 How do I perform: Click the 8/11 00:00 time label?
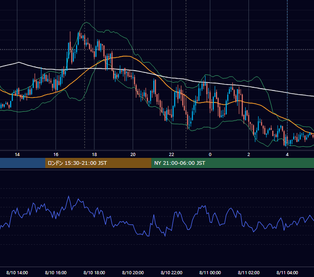[x=210, y=272]
